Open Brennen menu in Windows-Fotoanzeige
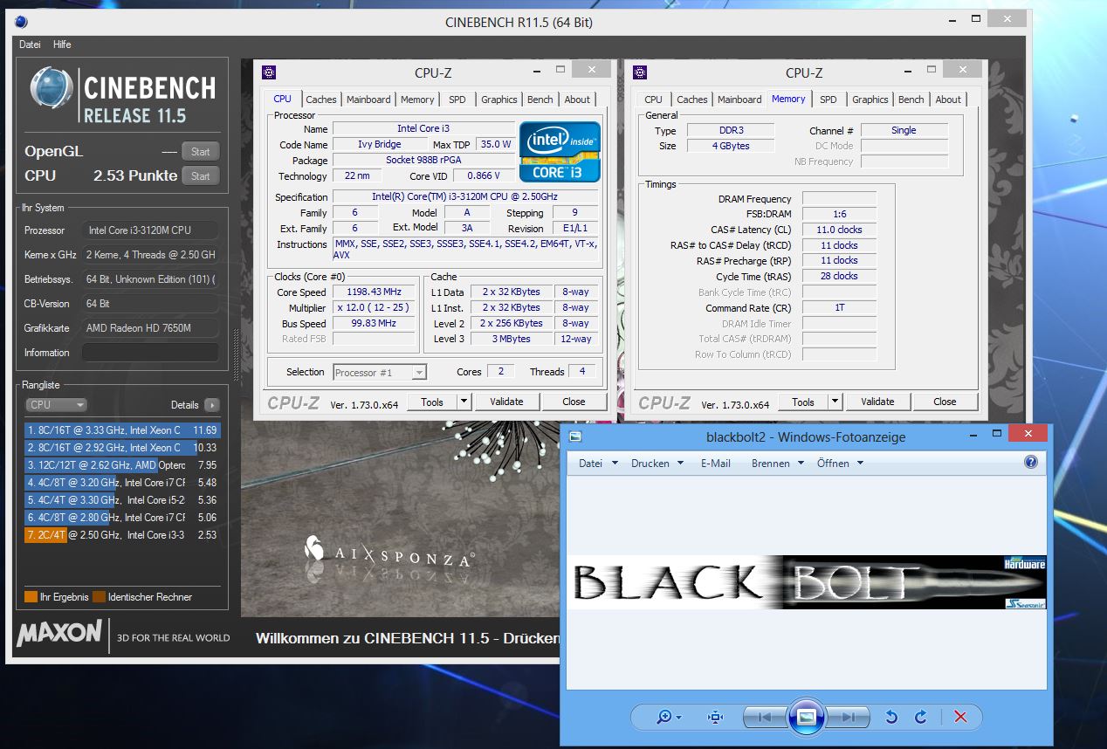The image size is (1107, 749). pos(778,463)
